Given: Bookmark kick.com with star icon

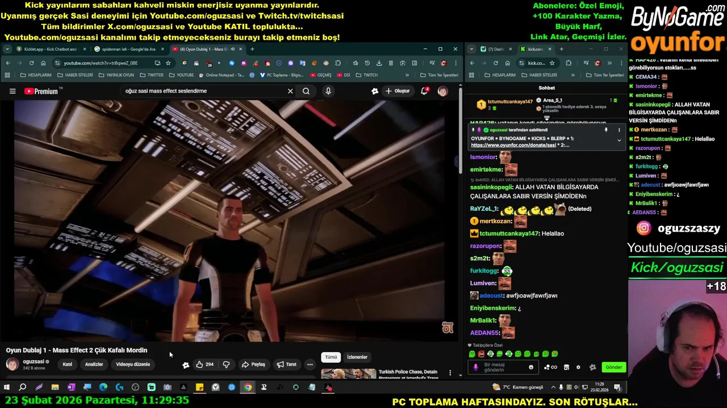Looking at the screenshot, I should click(x=551, y=63).
